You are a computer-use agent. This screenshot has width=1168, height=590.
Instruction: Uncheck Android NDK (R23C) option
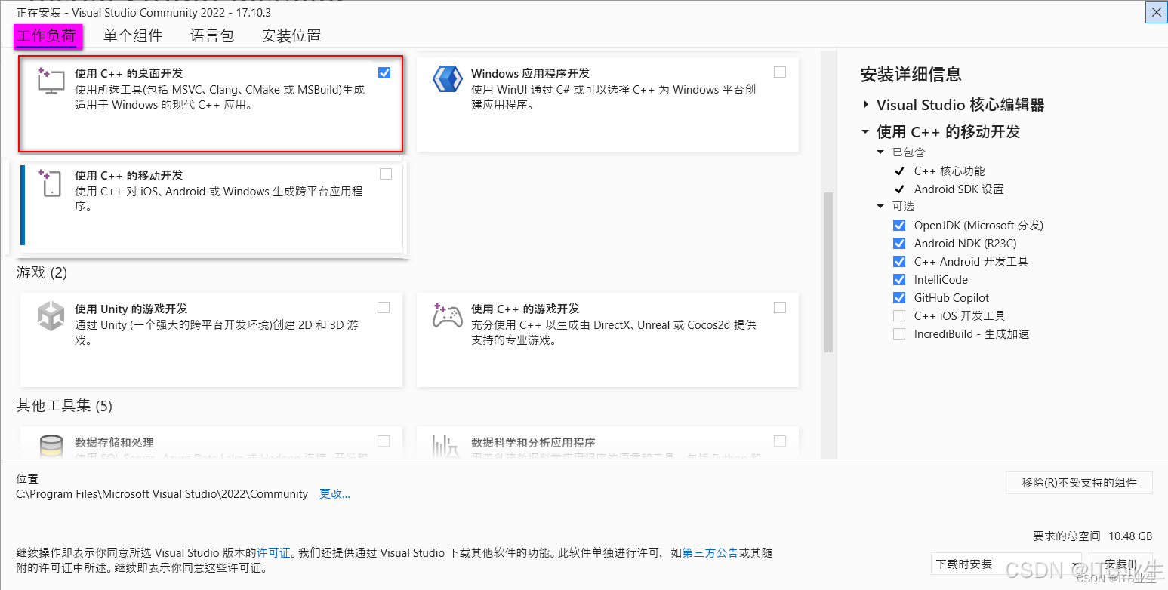pos(899,244)
